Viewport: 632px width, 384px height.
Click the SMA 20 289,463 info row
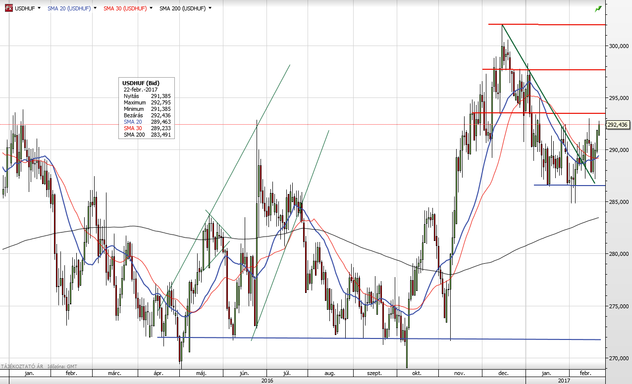pyautogui.click(x=148, y=122)
